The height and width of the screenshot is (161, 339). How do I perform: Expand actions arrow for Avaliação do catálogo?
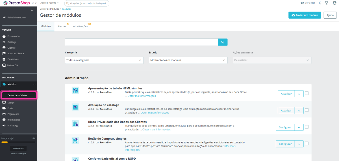point(299,110)
